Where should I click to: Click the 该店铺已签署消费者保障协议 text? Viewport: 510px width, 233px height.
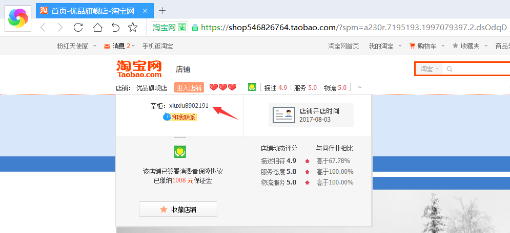click(183, 171)
